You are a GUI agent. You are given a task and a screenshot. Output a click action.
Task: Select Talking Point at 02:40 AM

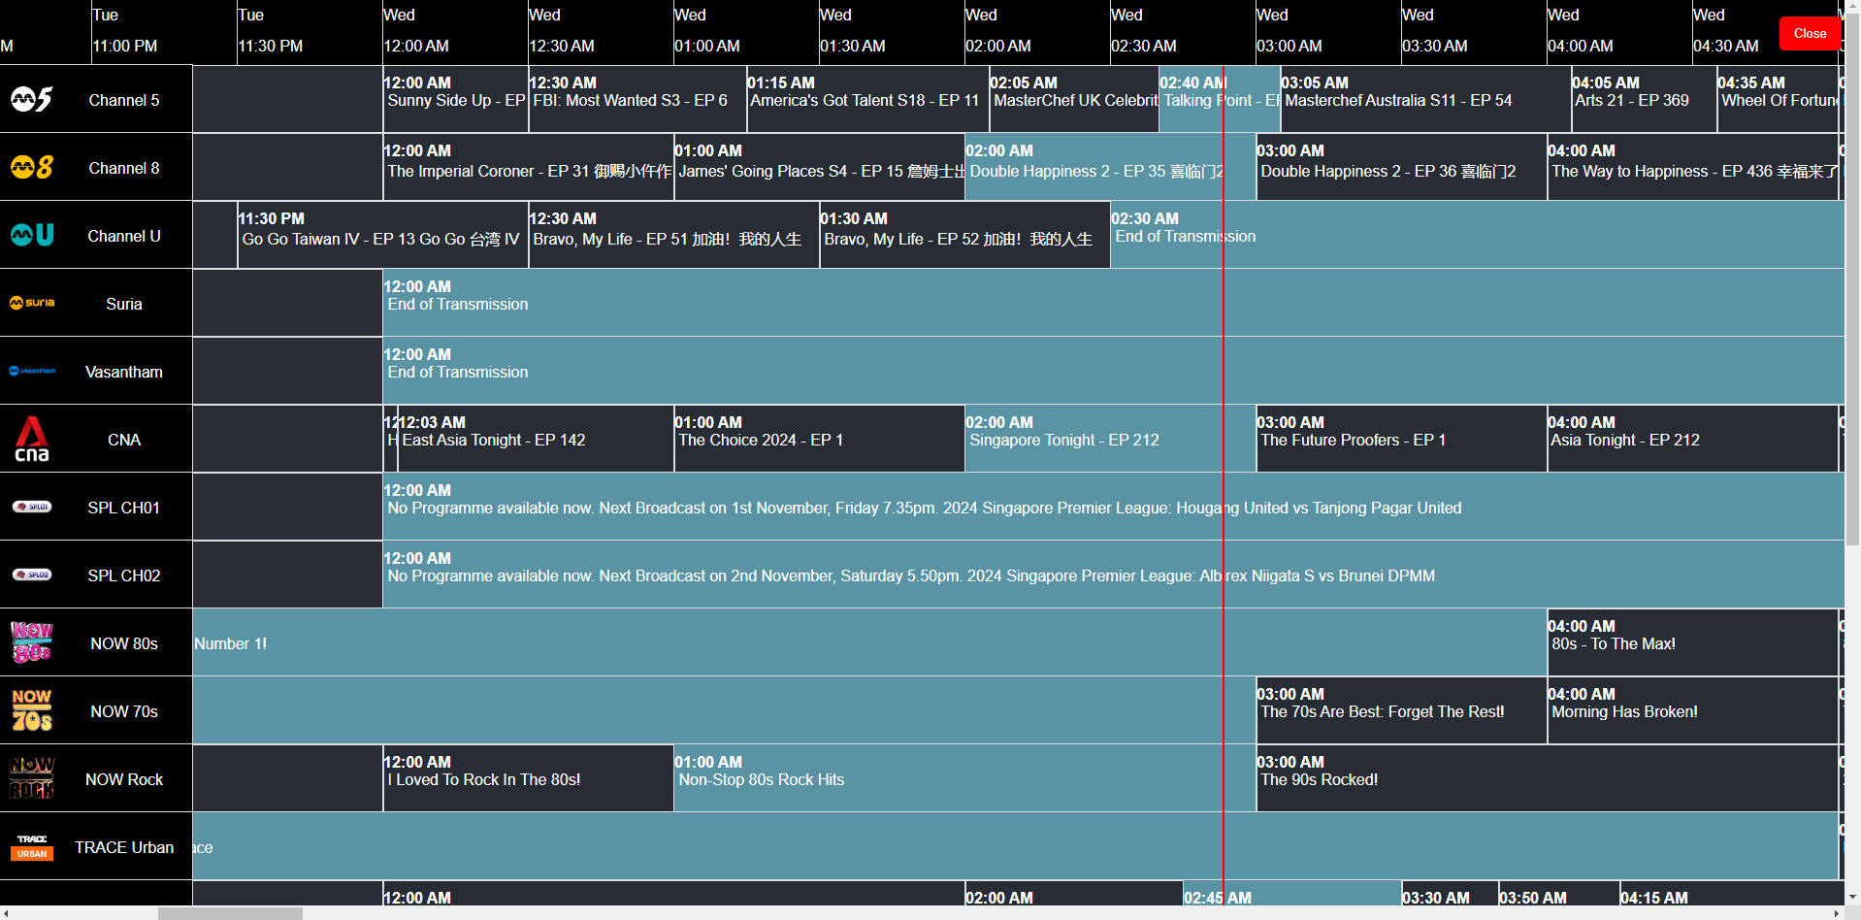pos(1220,99)
